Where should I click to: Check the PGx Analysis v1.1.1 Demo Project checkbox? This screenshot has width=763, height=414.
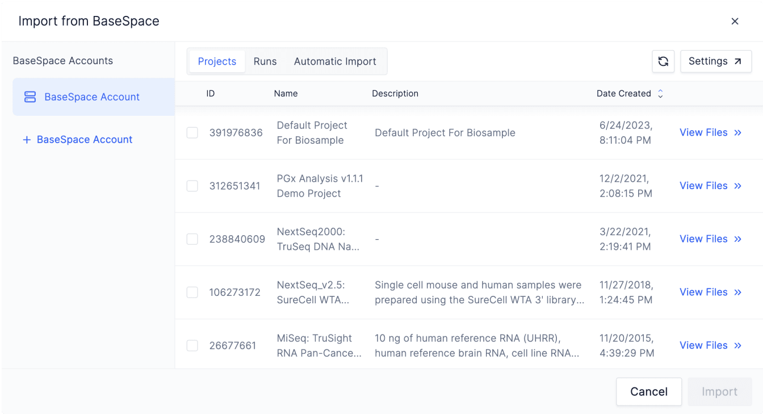pyautogui.click(x=192, y=186)
